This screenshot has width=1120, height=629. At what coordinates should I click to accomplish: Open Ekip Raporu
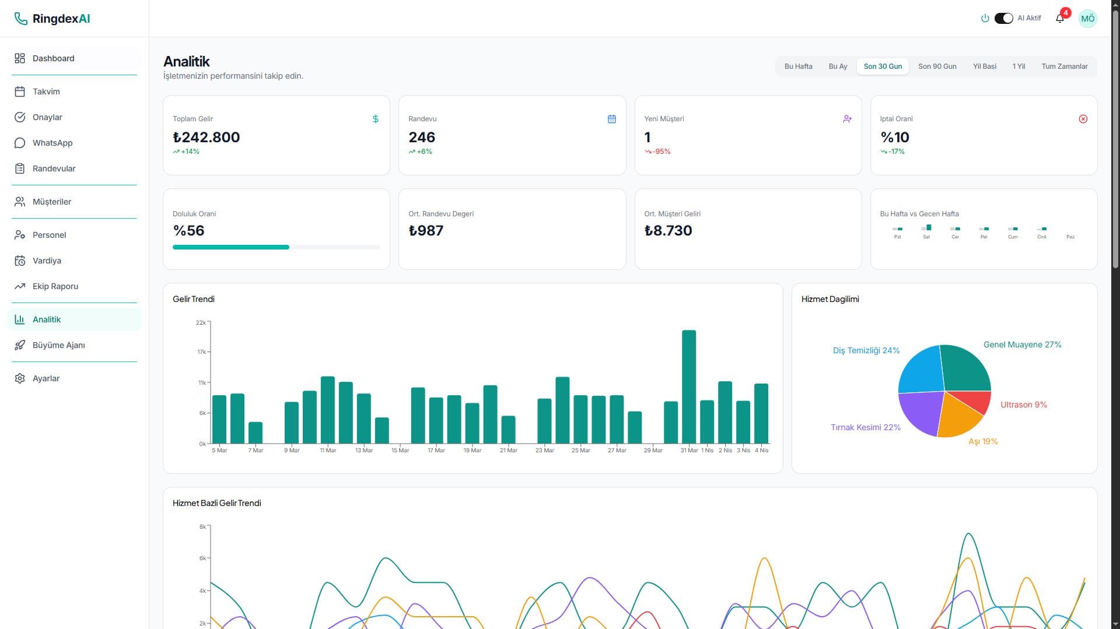pyautogui.click(x=75, y=286)
